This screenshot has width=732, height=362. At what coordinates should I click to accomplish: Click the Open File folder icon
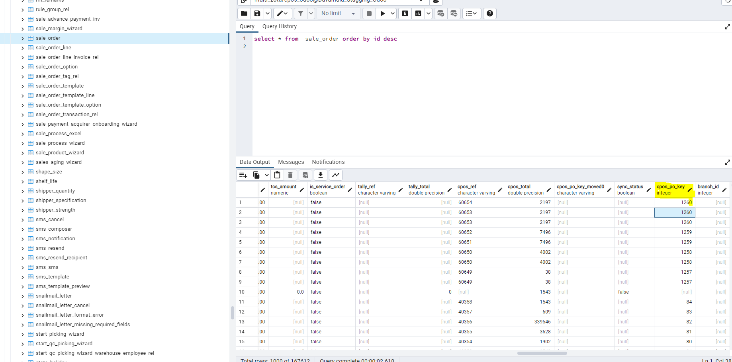[x=244, y=14]
